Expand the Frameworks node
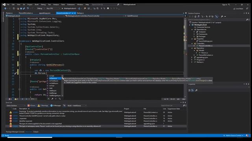 194,34
